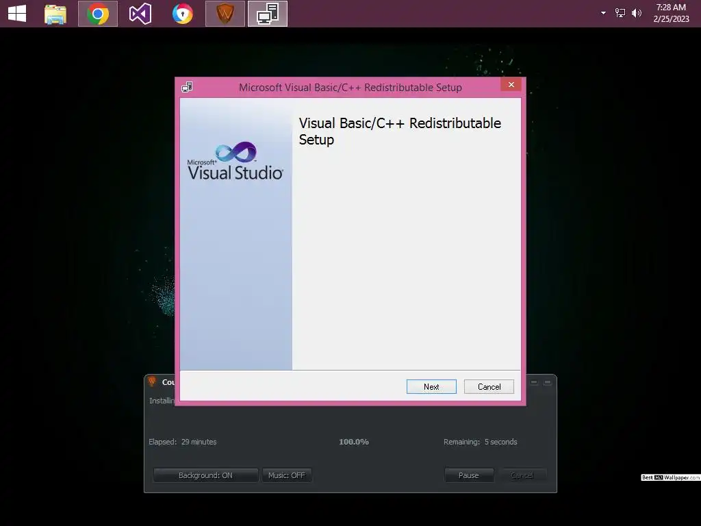Open network status tray icon

620,13
